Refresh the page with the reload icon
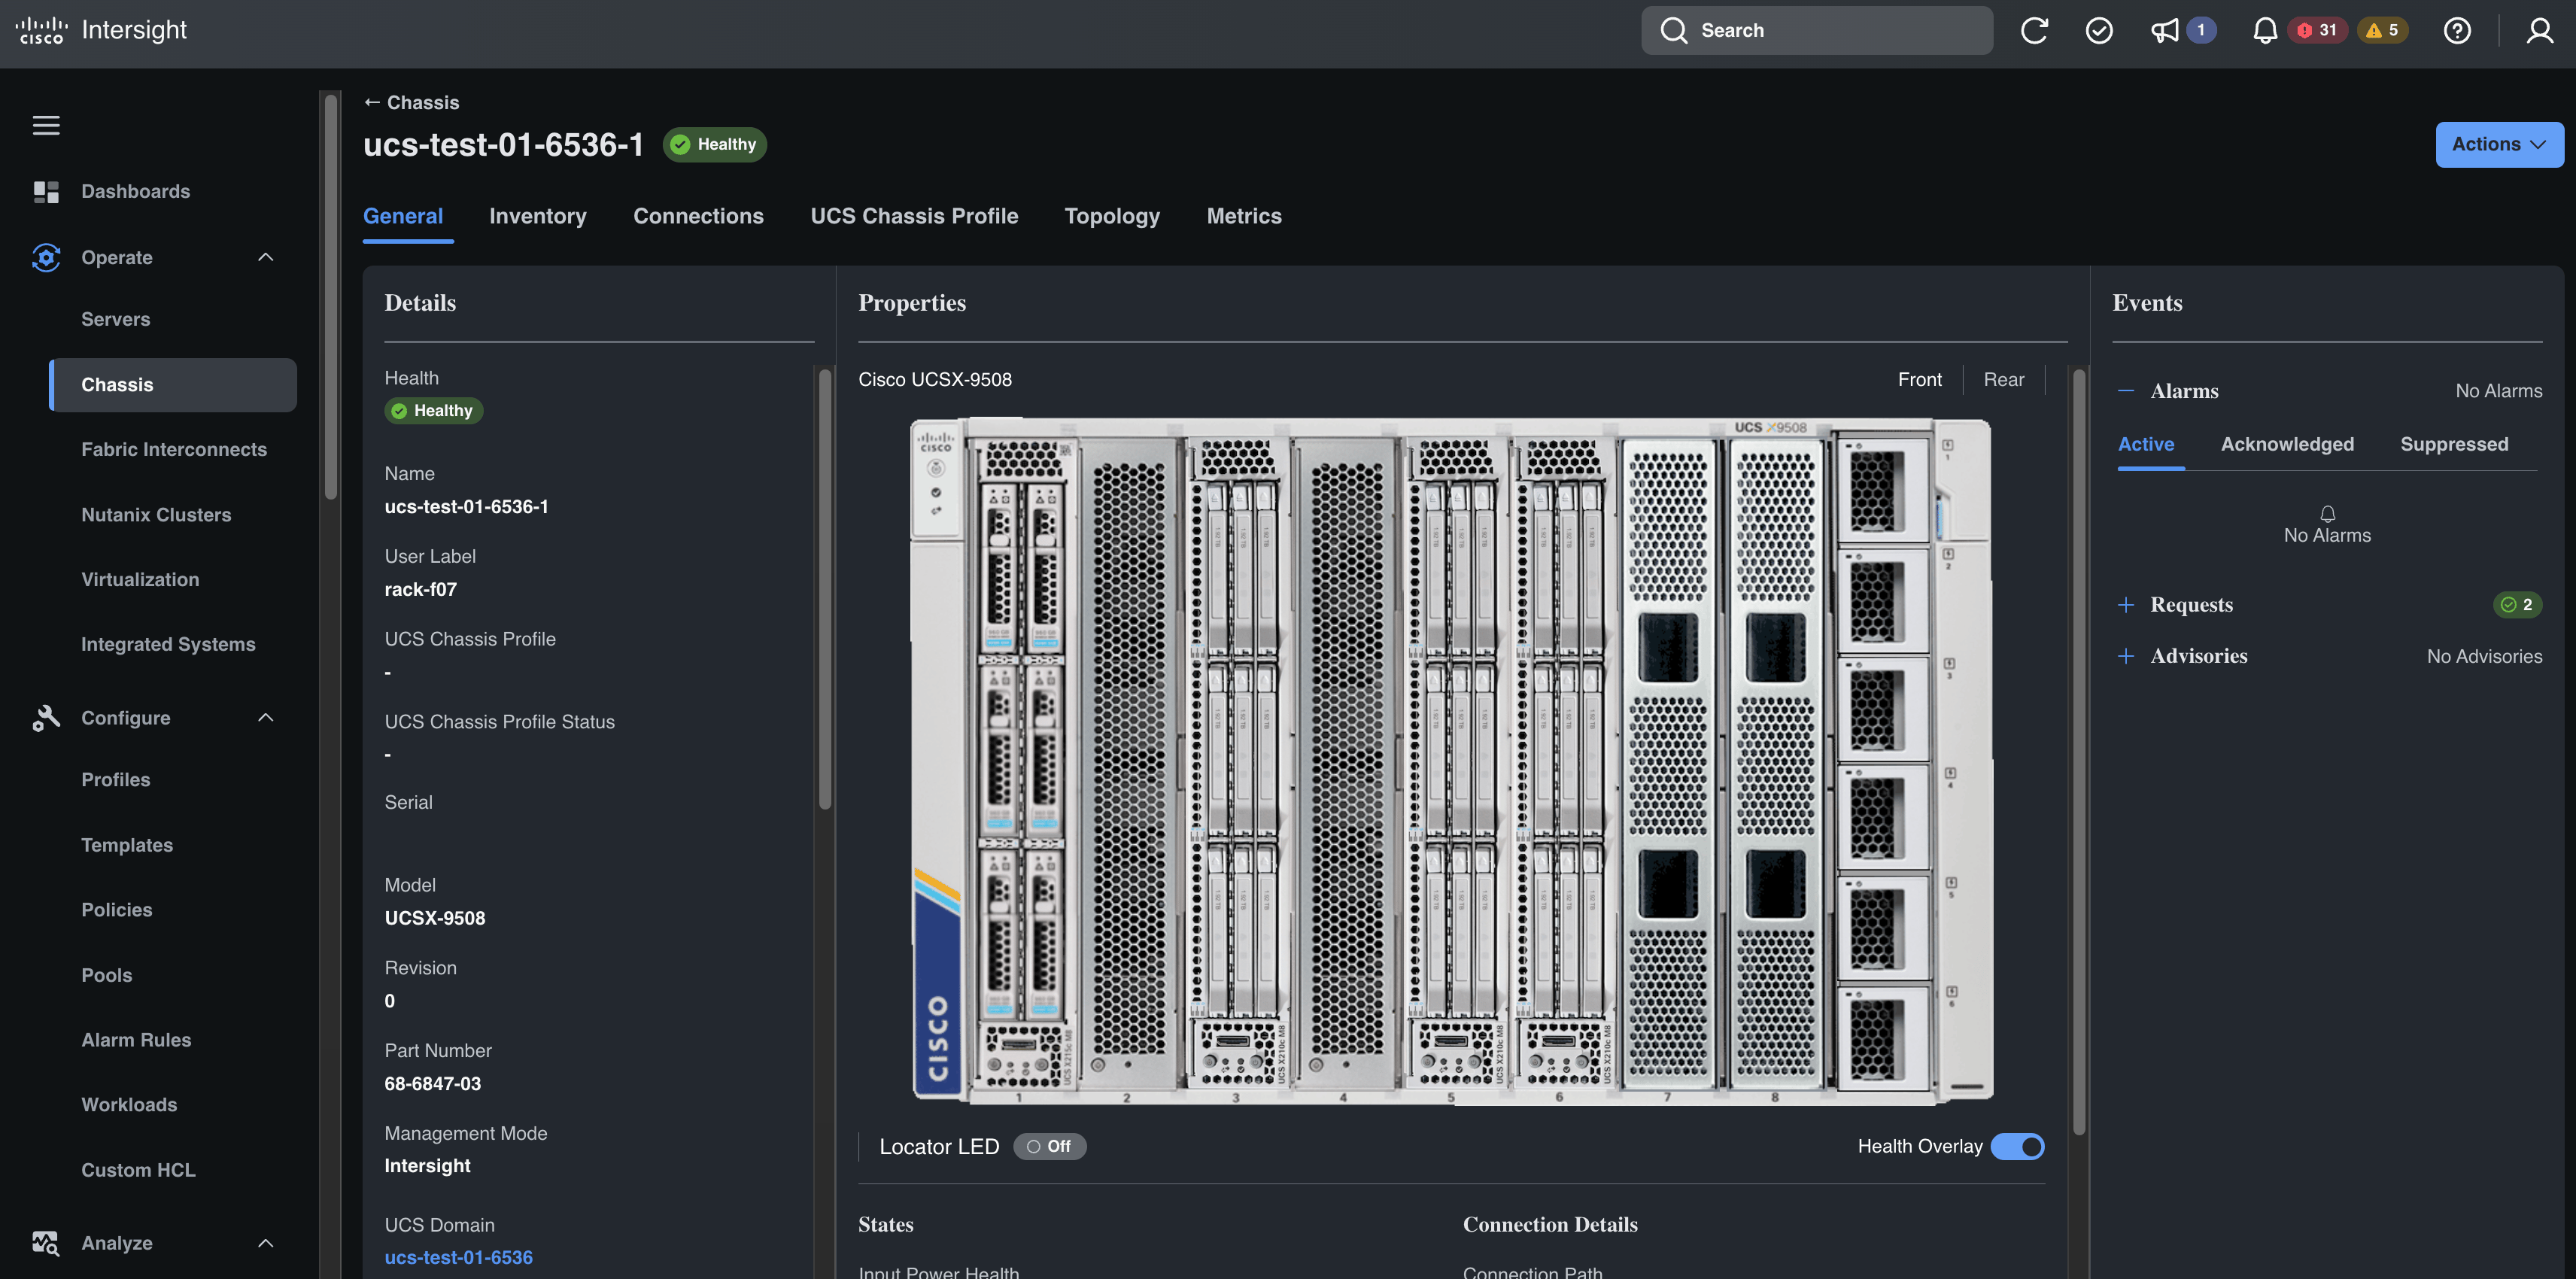 [2034, 30]
